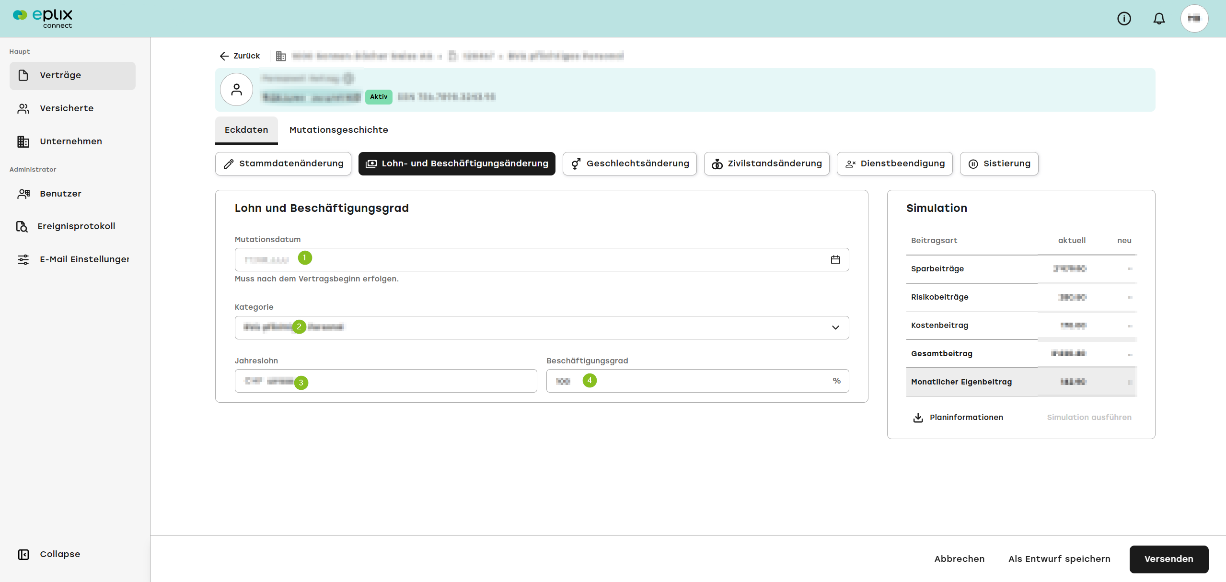Focus the Beschäftigungsgrad percent field

pyautogui.click(x=697, y=381)
